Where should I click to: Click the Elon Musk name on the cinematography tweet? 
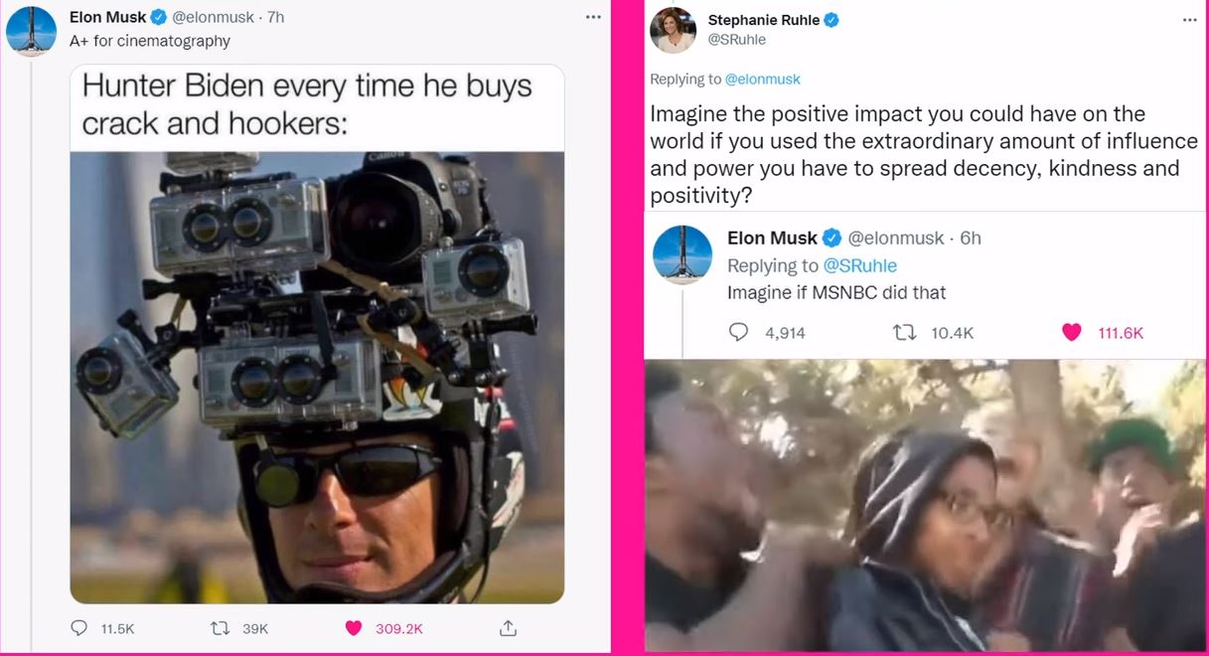(107, 17)
